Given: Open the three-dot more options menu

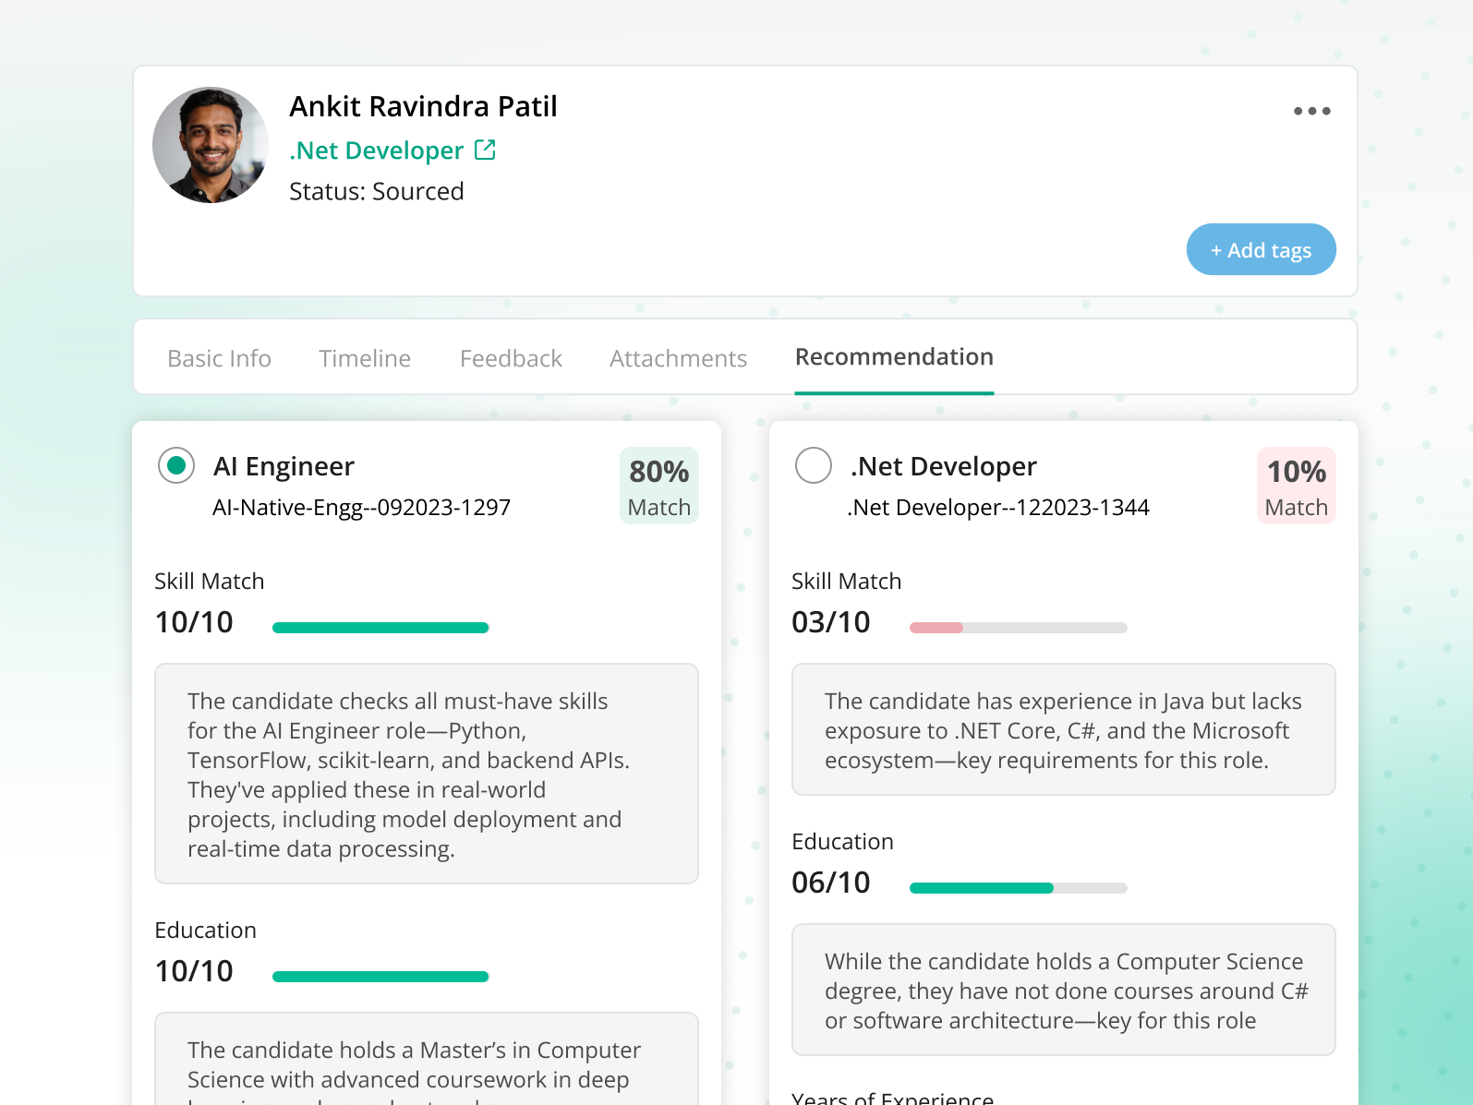Looking at the screenshot, I should [1311, 111].
